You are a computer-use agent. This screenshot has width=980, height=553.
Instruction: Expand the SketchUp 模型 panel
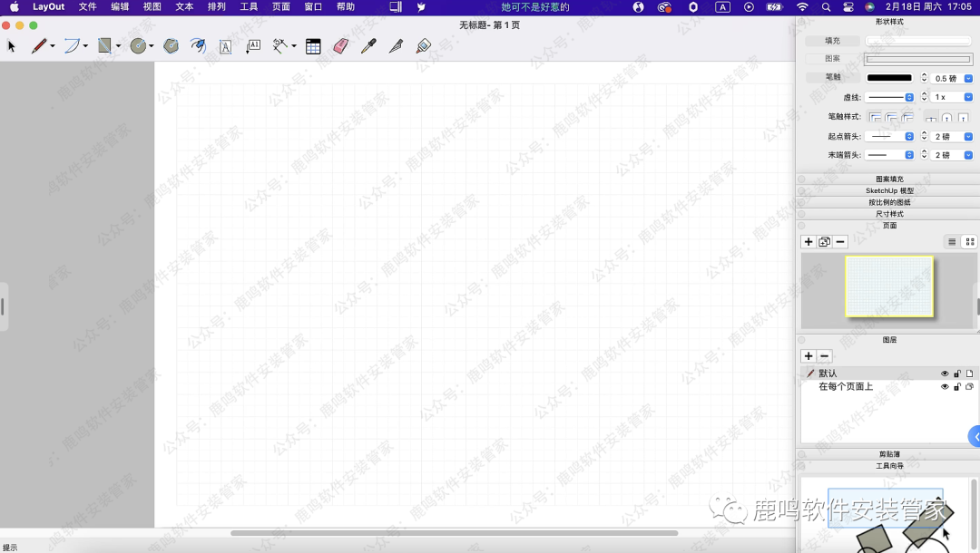(889, 191)
